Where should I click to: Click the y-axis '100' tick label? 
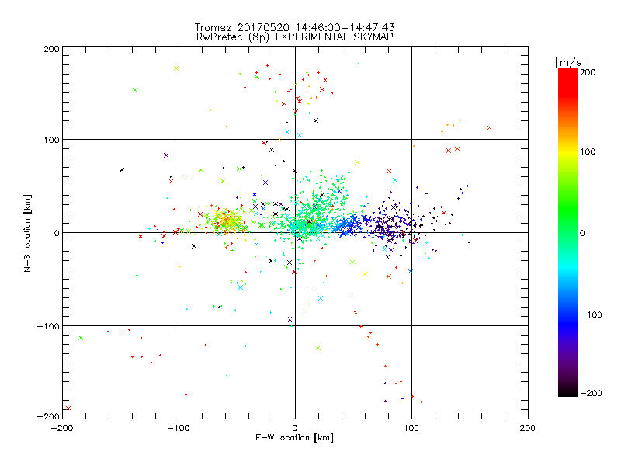click(51, 140)
